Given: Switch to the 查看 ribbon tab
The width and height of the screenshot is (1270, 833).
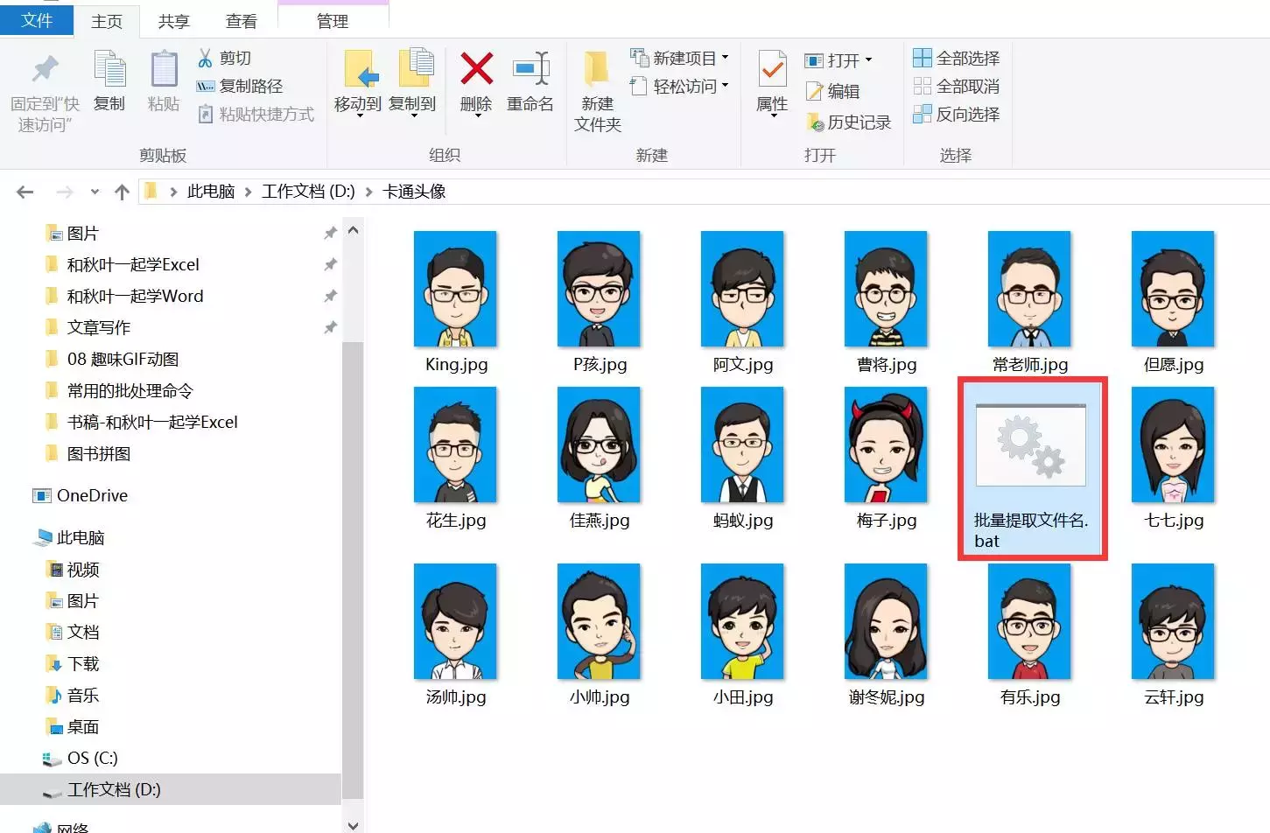Looking at the screenshot, I should [x=241, y=21].
